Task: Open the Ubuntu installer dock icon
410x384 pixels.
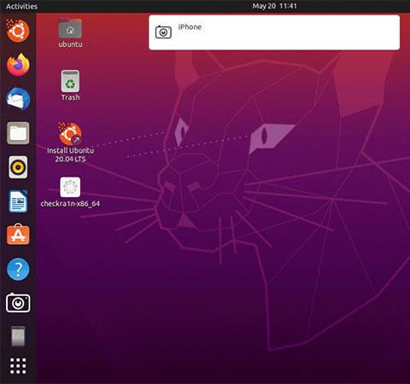Action: (18, 31)
